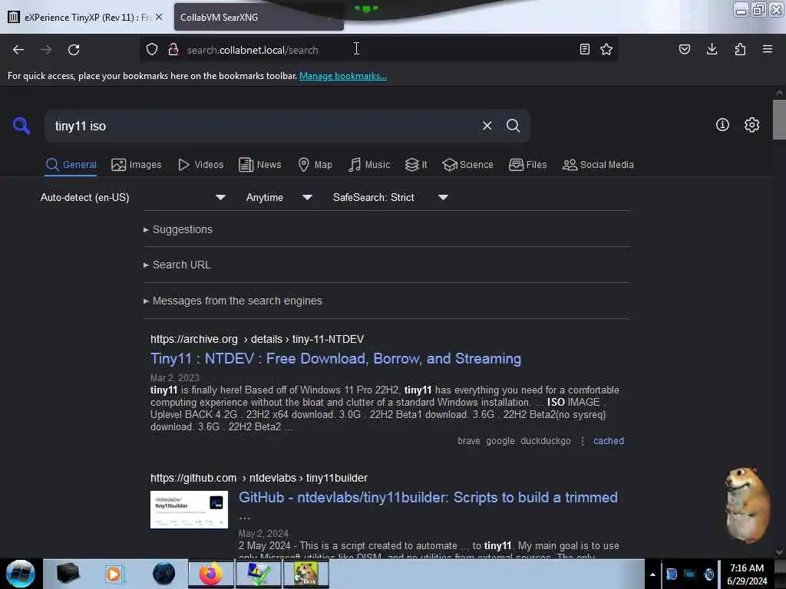Click the Windows Start orb
This screenshot has height=589, width=786.
pos(21,574)
